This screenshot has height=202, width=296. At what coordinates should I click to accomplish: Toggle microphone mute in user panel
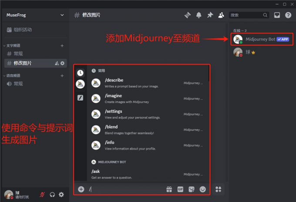[x=42, y=195]
